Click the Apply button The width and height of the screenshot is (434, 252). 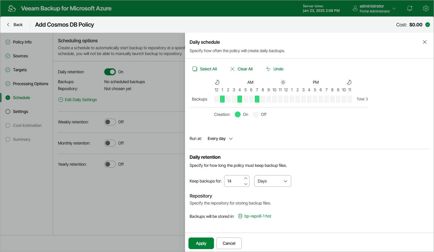(201, 243)
